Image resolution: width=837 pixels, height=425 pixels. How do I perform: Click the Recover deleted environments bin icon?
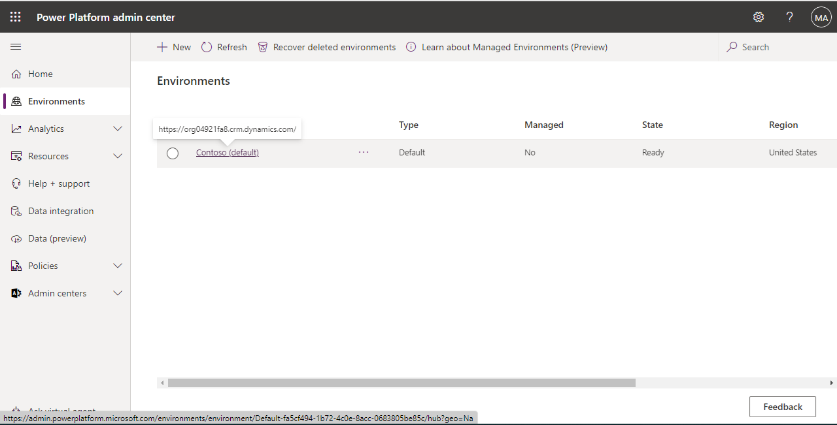263,47
